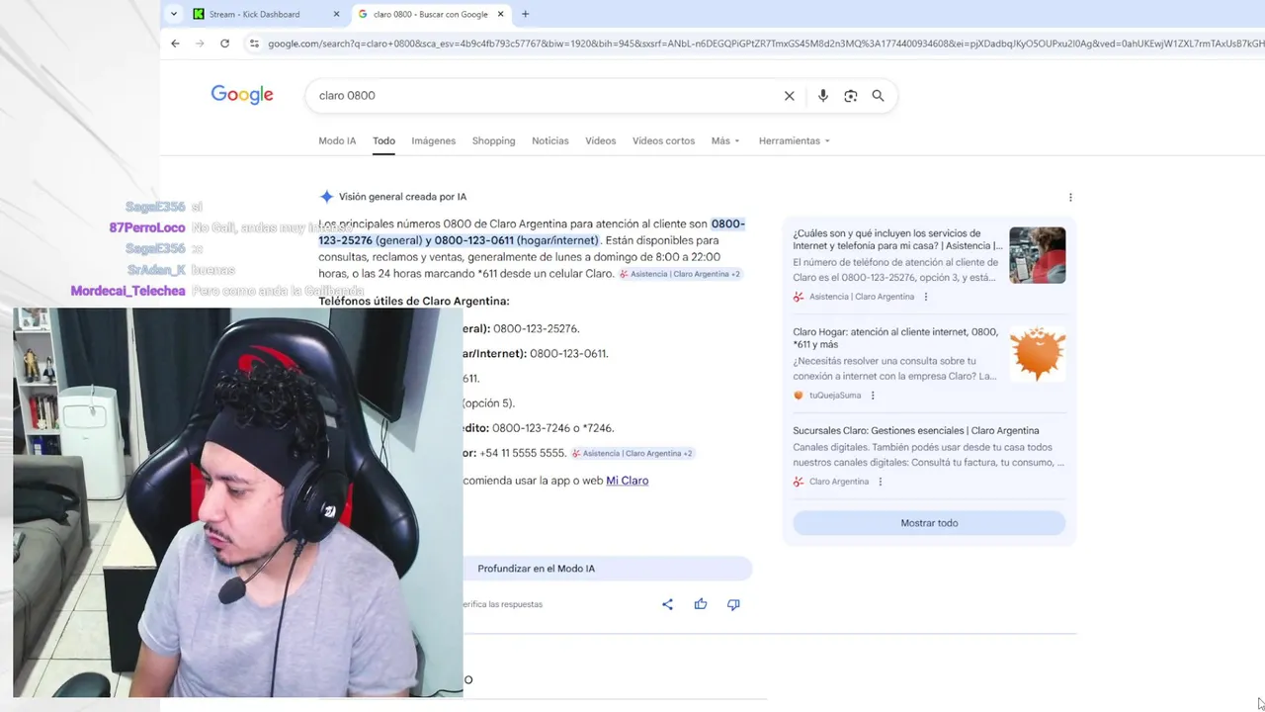Click the Mordecai_Telechea chat username

[127, 291]
